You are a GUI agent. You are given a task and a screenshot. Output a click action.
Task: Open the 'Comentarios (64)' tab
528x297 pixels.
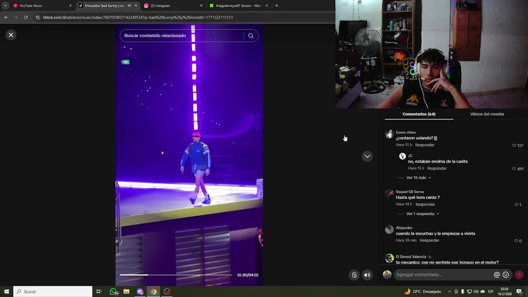click(x=419, y=114)
